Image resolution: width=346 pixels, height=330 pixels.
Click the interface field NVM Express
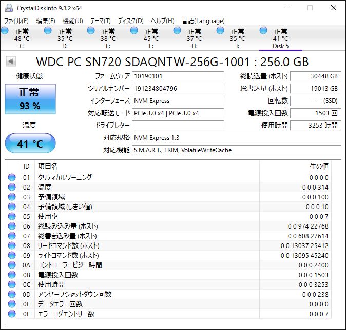(x=178, y=101)
